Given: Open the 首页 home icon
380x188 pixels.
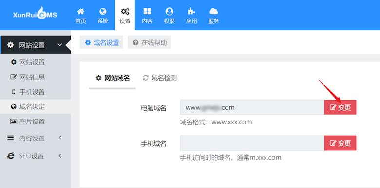Looking at the screenshot, I should click(80, 11).
